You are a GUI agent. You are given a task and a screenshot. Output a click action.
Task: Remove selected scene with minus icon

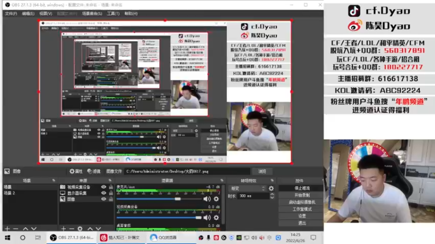click(16, 229)
